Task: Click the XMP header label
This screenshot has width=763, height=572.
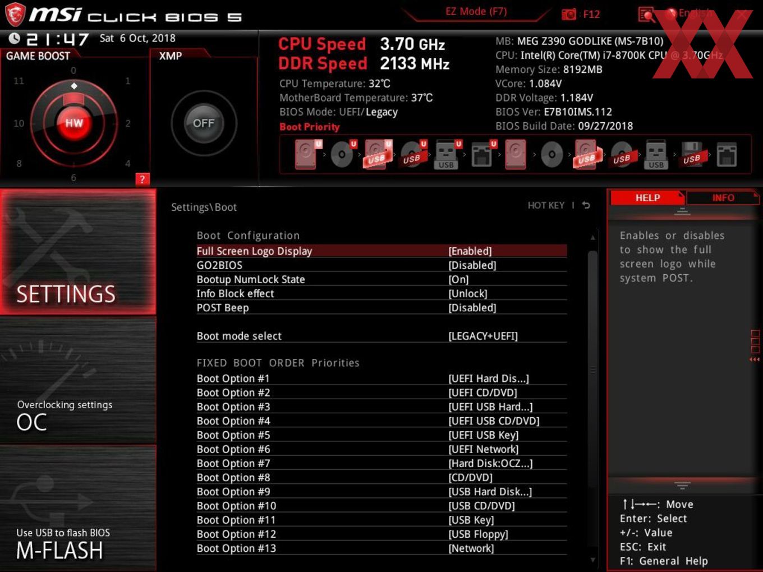Action: [171, 56]
